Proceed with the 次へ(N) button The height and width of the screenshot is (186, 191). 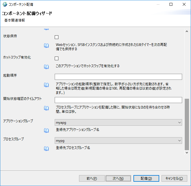click(x=118, y=179)
